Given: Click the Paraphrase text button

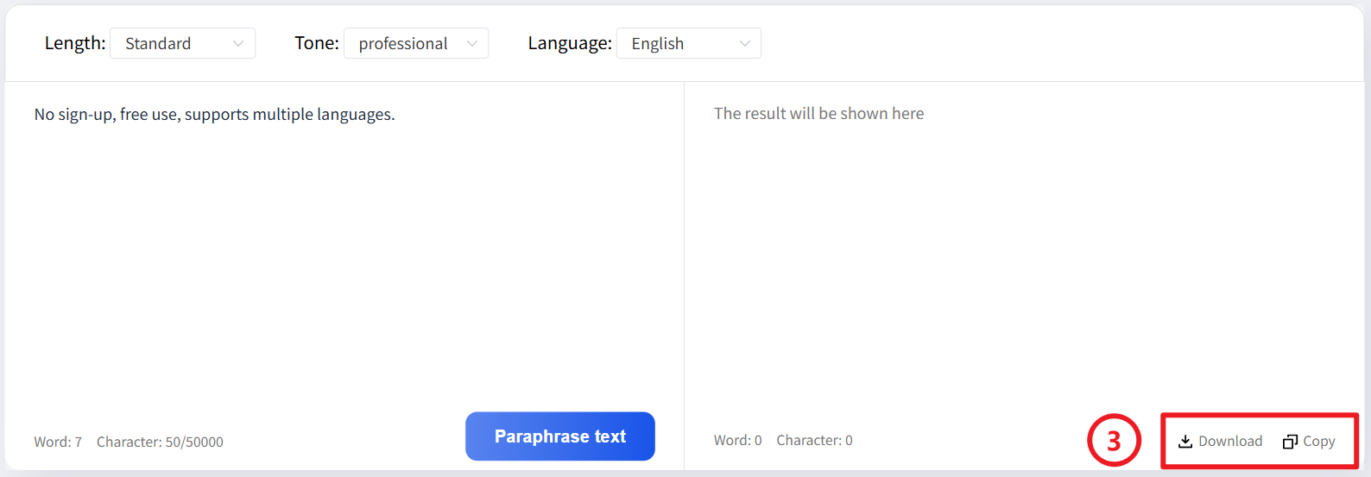Looking at the screenshot, I should (560, 436).
